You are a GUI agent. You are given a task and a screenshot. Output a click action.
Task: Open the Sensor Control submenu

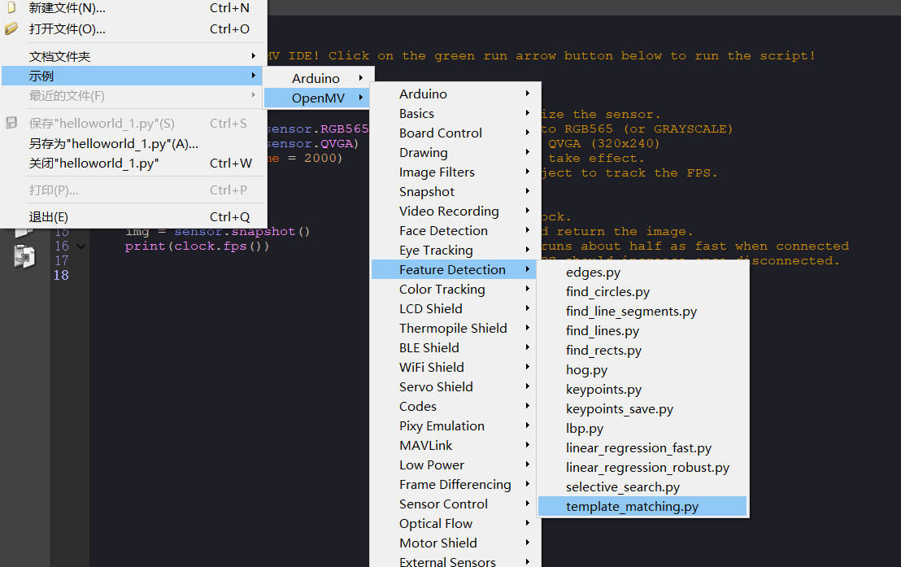454,504
